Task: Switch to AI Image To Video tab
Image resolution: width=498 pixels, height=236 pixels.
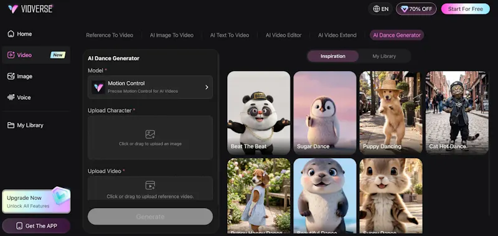Action: (172, 35)
